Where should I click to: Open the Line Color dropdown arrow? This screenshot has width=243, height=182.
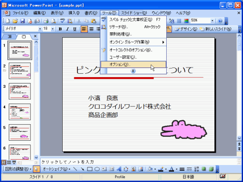pos(166,169)
